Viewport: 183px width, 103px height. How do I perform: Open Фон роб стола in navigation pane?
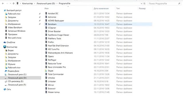coord(15,38)
